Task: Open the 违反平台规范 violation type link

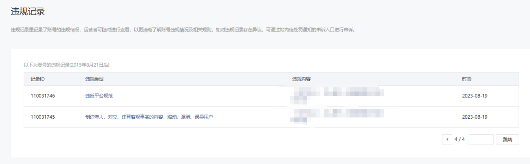Action: point(99,96)
